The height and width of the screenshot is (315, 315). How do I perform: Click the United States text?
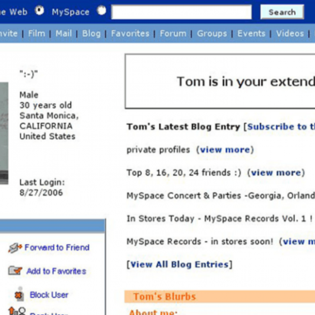[48, 136]
